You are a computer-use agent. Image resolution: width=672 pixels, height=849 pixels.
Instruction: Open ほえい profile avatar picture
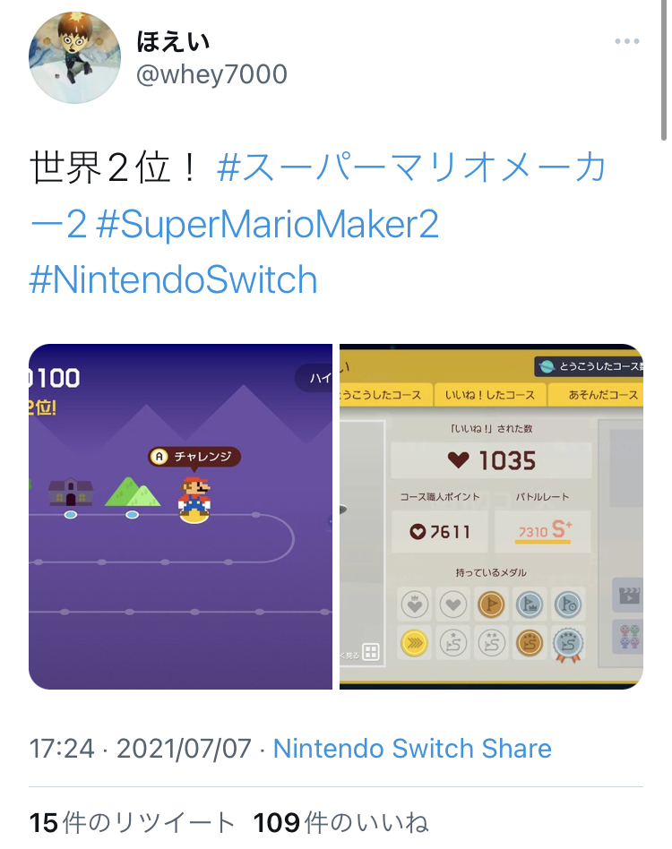click(74, 57)
